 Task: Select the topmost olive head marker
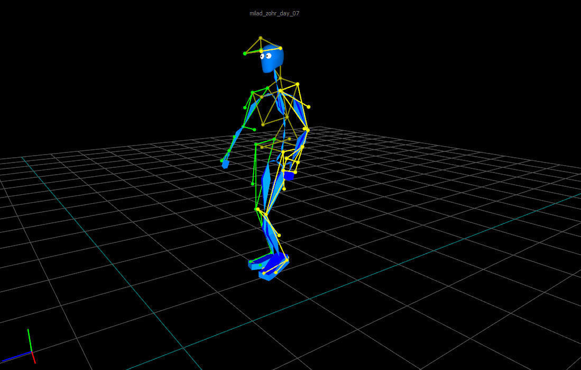pyautogui.click(x=261, y=38)
